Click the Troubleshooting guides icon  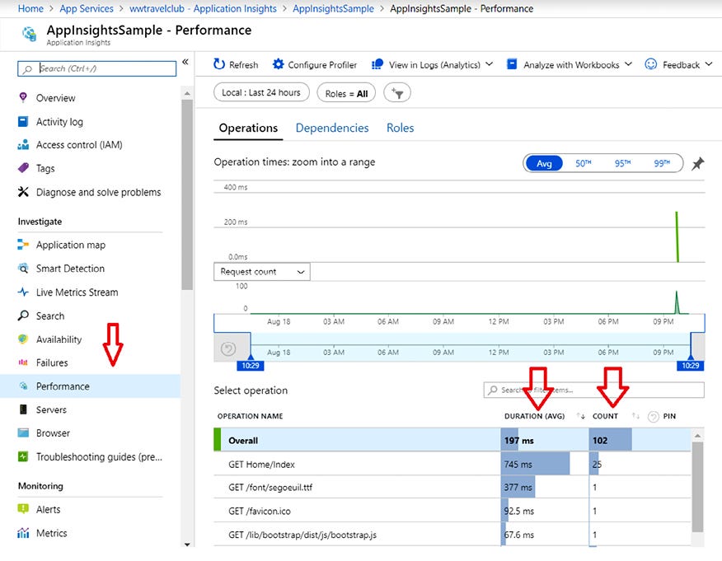coord(23,456)
